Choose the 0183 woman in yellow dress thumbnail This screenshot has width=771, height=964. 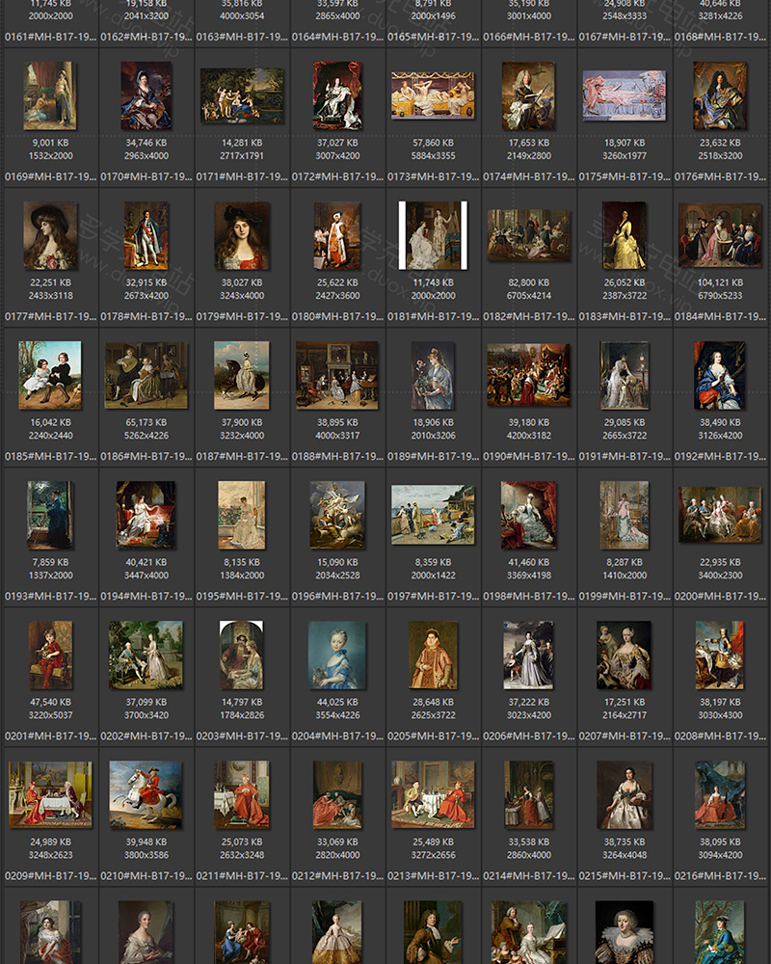coord(624,235)
